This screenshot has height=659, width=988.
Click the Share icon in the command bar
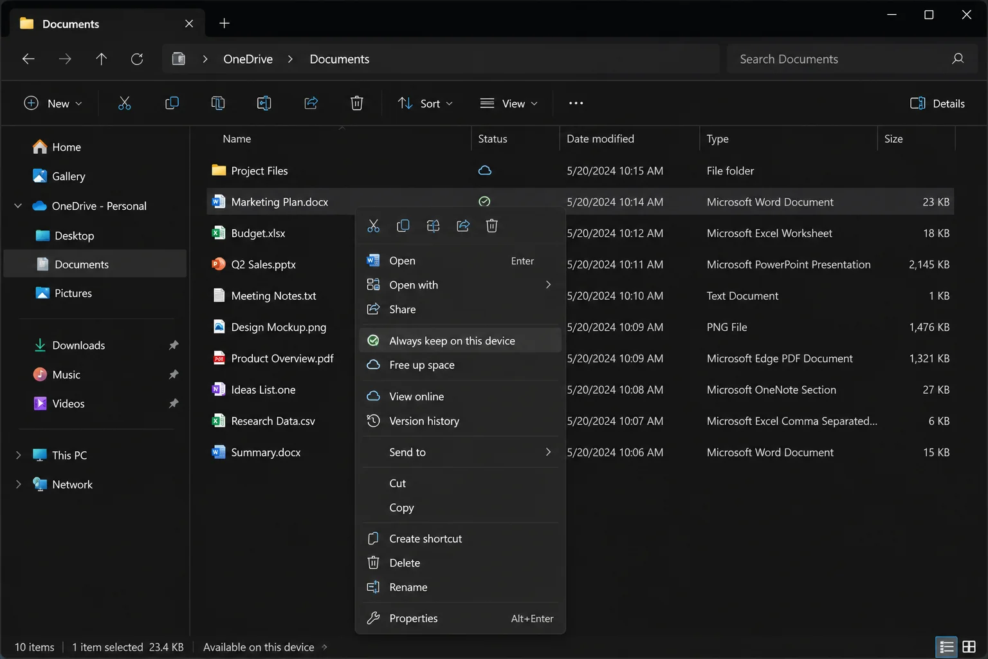[x=311, y=103]
